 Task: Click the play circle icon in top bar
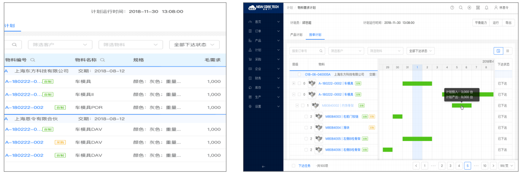(469, 7)
